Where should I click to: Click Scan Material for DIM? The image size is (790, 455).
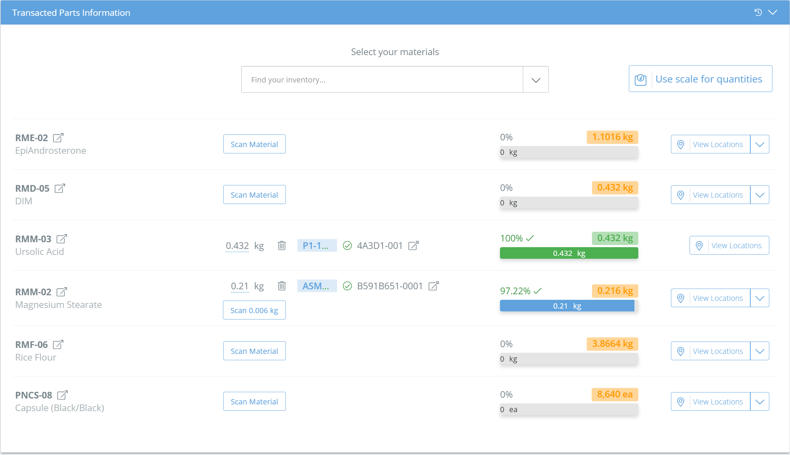click(254, 195)
